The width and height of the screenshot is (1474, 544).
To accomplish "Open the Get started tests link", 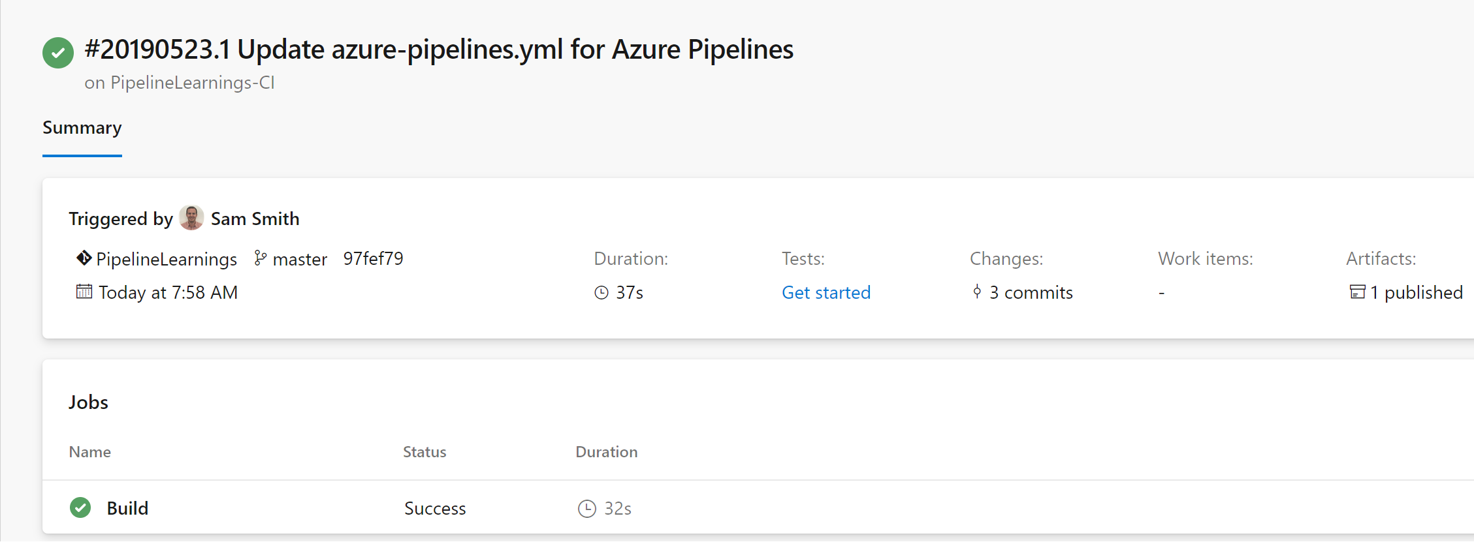I will click(x=826, y=293).
